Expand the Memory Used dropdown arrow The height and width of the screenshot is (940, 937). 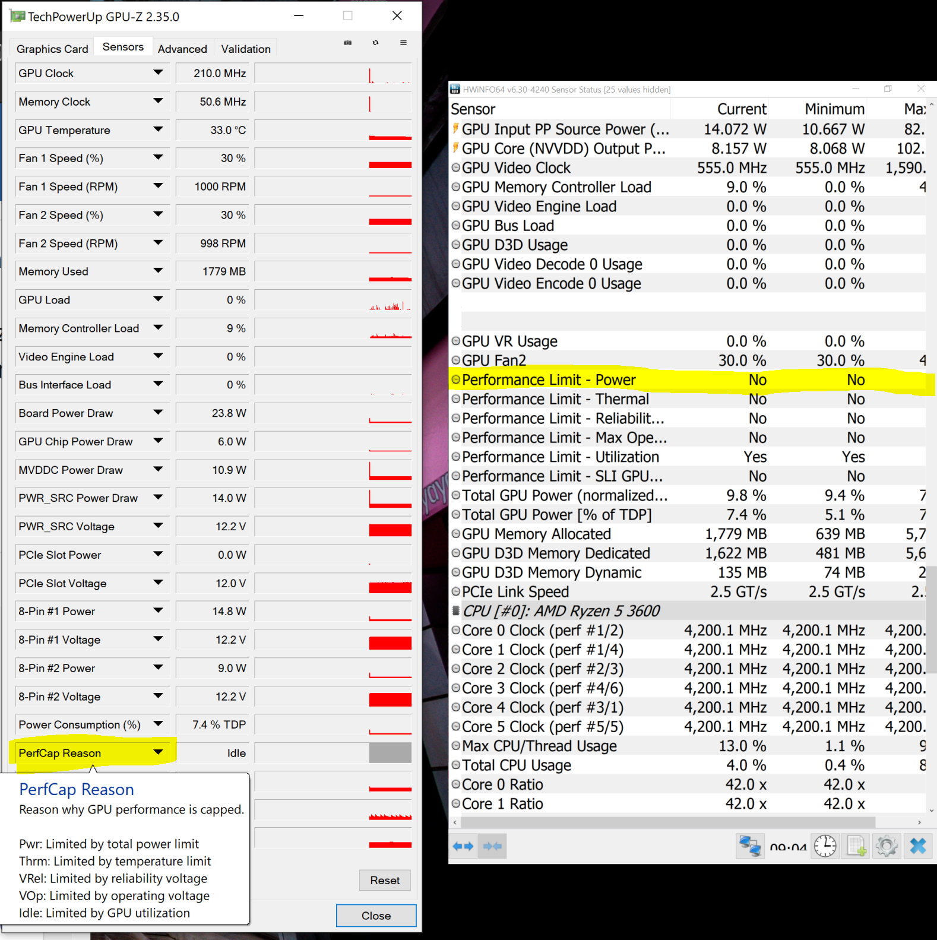(158, 271)
